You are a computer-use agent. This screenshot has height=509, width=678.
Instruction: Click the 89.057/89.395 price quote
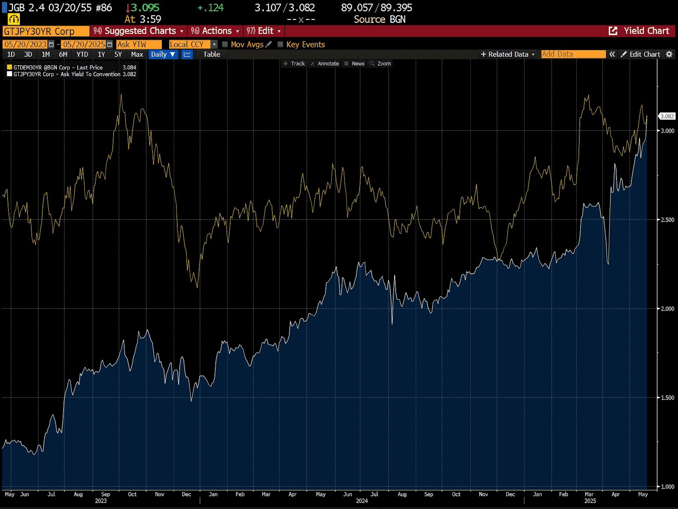376,8
